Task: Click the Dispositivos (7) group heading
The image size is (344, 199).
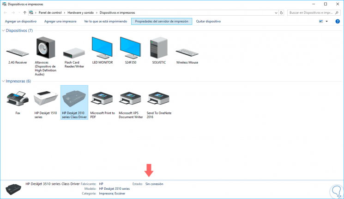Action: click(19, 30)
